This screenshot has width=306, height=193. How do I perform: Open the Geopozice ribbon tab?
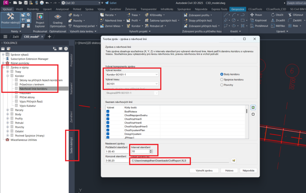coord(238,9)
